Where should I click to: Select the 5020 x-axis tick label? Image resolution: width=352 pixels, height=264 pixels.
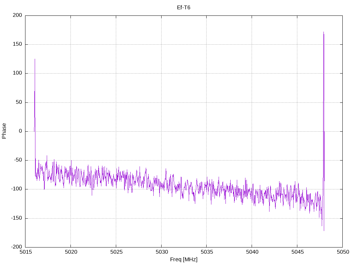[70, 252]
